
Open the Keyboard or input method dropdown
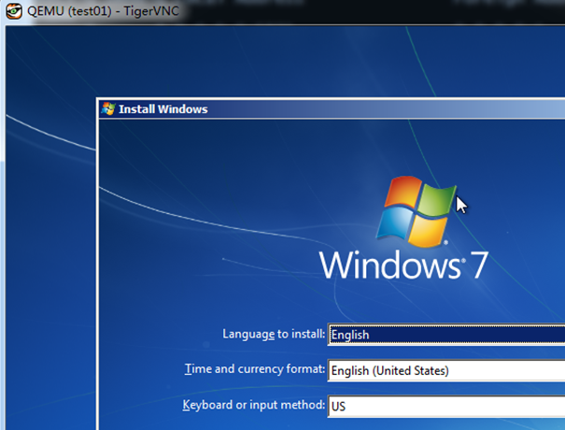[x=446, y=407]
